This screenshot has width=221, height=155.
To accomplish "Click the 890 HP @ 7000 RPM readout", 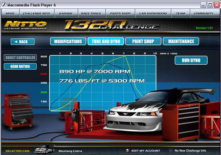I will pos(95,71).
